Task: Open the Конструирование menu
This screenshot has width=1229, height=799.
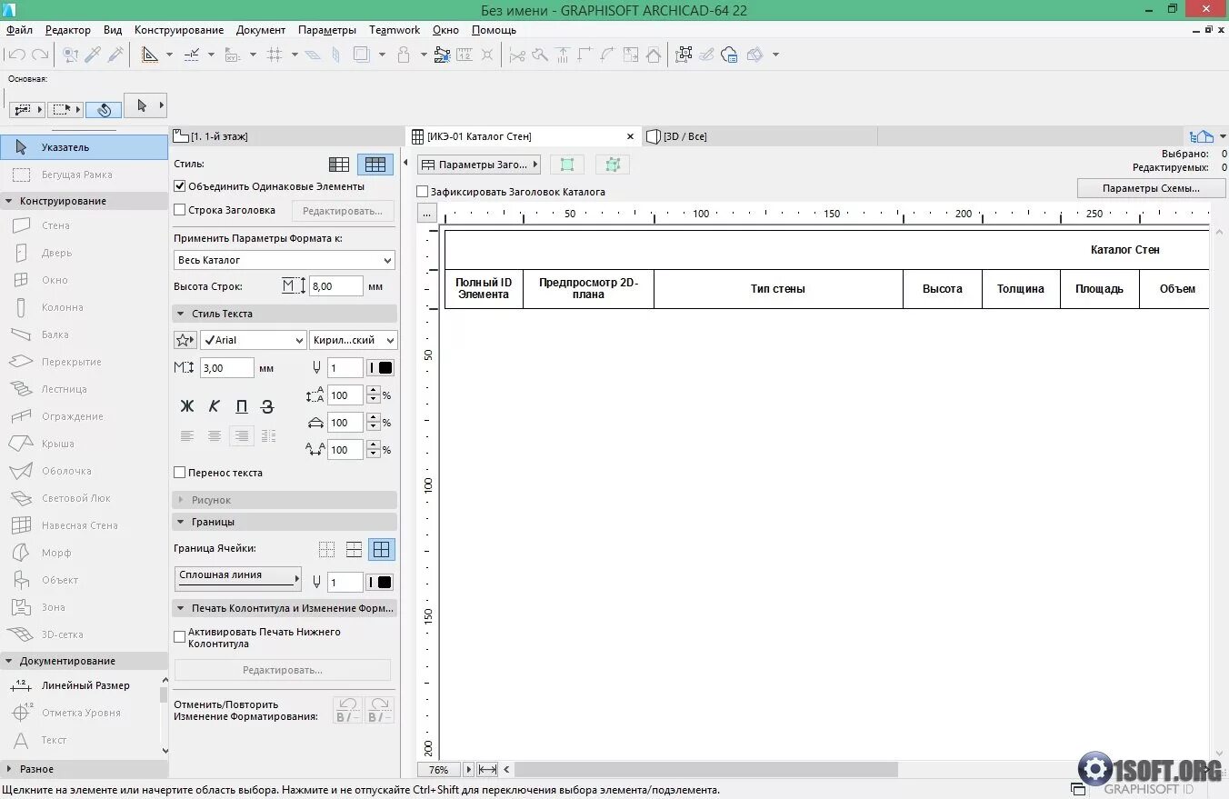Action: [x=179, y=30]
